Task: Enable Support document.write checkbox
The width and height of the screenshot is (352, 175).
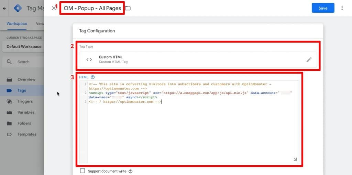Action: click(x=82, y=171)
